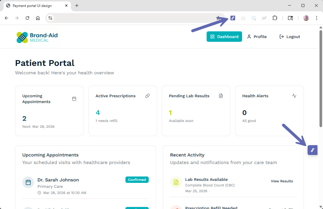Click the Lab Results Available document icon
This screenshot has height=209, width=323.
point(176,182)
